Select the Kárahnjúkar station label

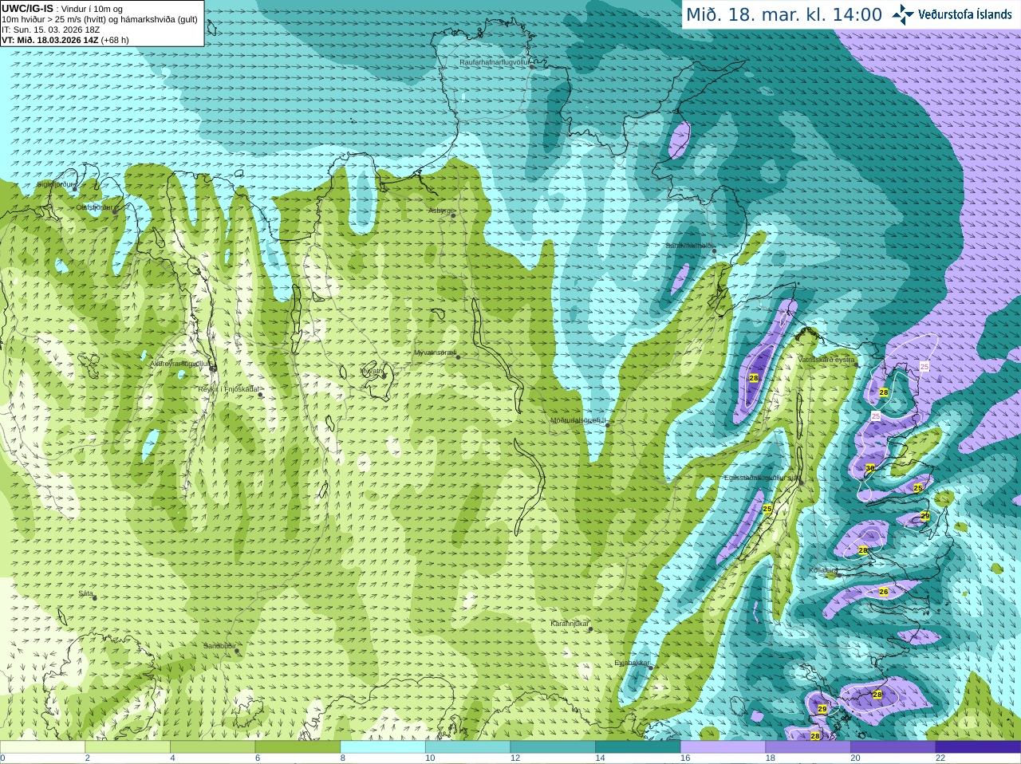(x=570, y=624)
